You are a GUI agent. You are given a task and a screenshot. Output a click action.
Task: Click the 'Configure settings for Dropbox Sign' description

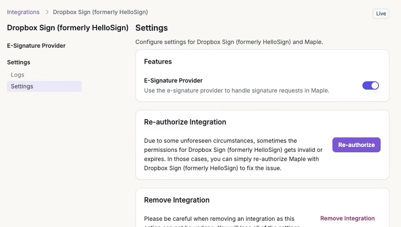click(229, 42)
